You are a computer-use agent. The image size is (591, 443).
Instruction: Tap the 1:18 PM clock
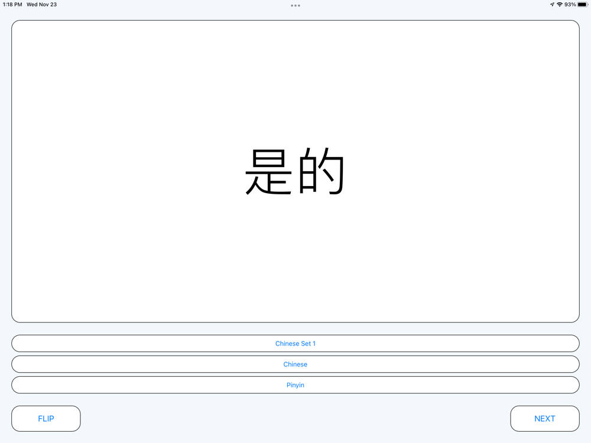point(12,5)
